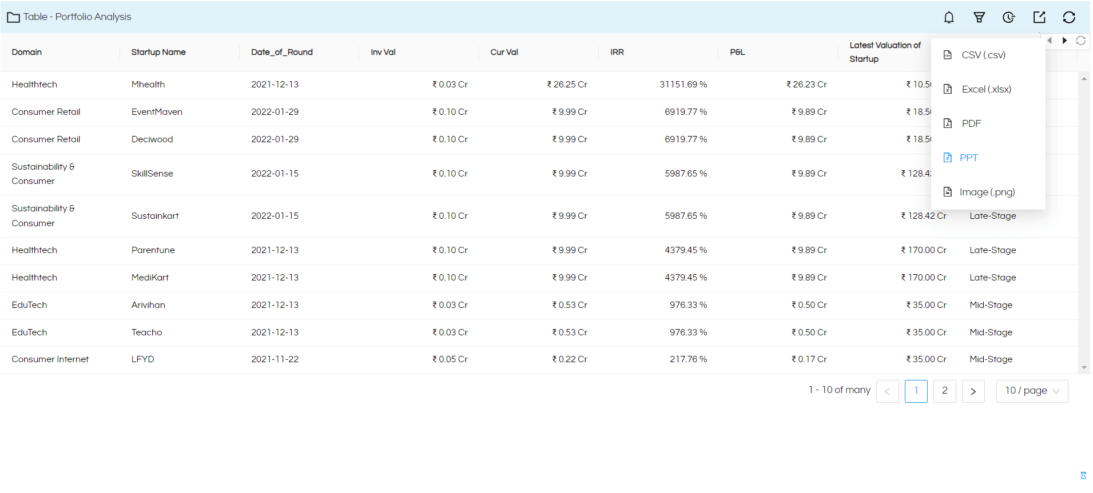Open the 10 / page dropdown
Image resolution: width=1093 pixels, height=493 pixels.
(x=1032, y=391)
